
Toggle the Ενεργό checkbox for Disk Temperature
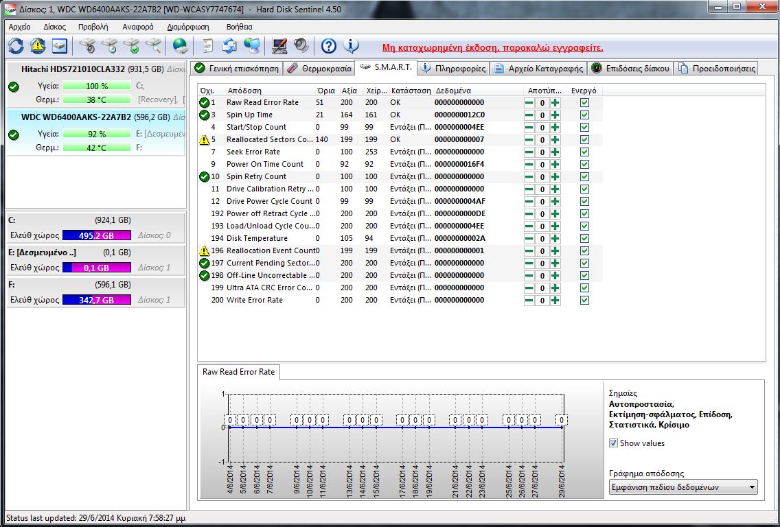click(584, 239)
